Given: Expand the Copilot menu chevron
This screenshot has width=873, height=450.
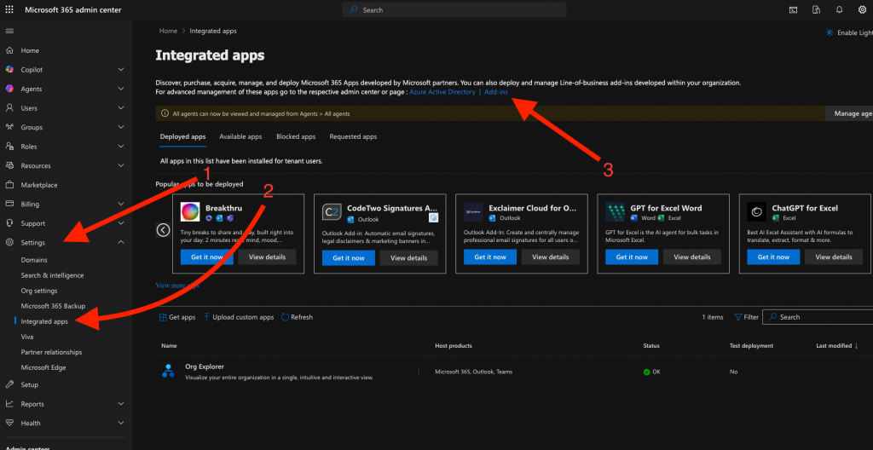Looking at the screenshot, I should coord(121,70).
